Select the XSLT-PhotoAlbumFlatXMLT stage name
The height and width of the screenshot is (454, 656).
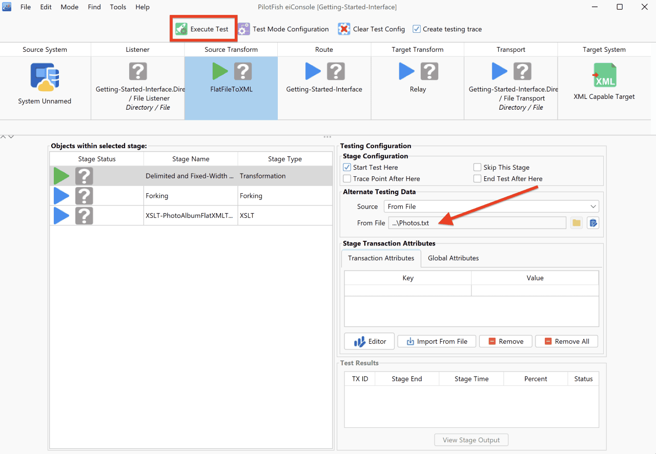coord(191,216)
